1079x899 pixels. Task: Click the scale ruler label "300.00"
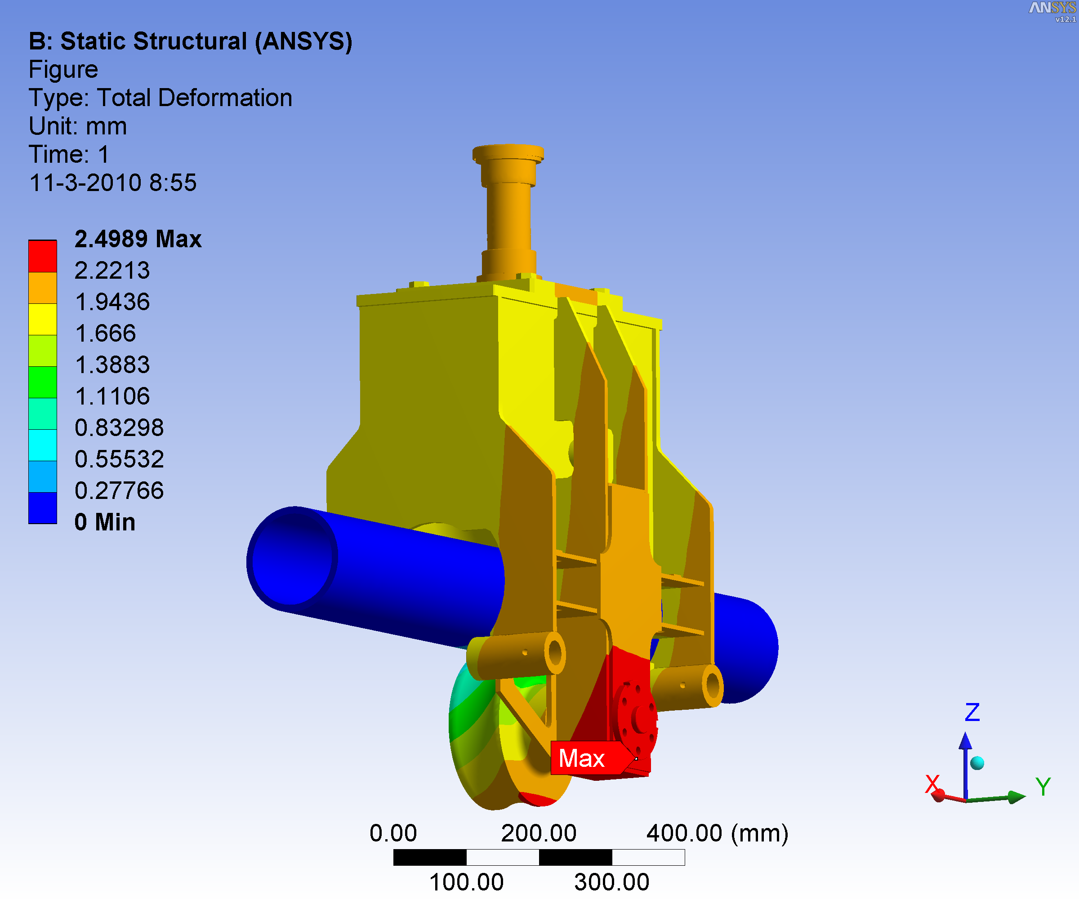(611, 882)
